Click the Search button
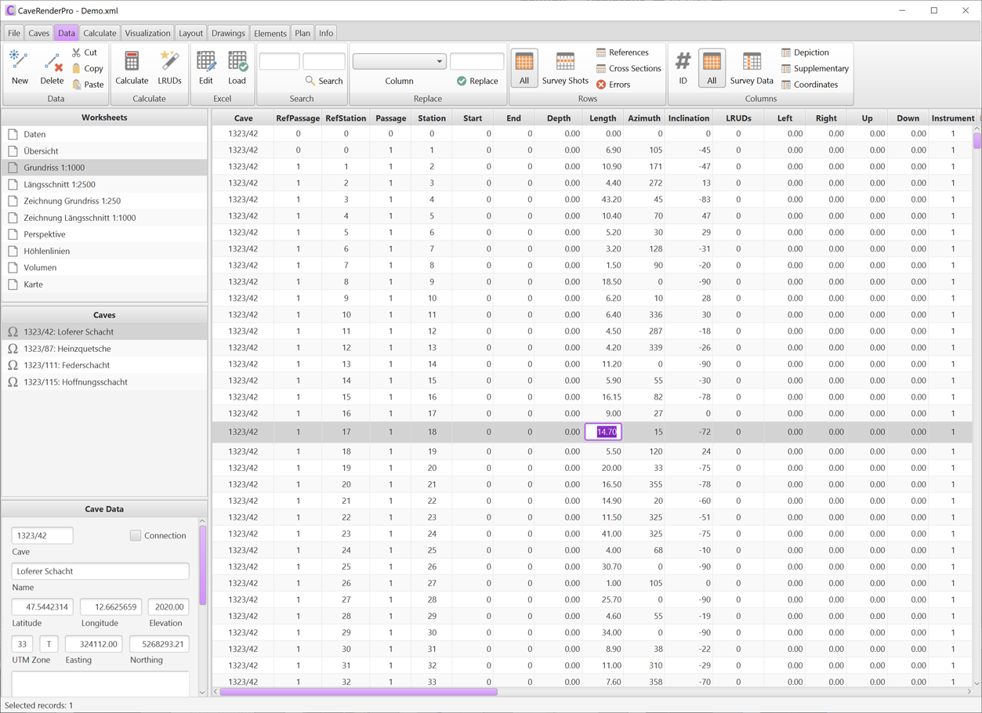Image resolution: width=982 pixels, height=713 pixels. coord(324,81)
